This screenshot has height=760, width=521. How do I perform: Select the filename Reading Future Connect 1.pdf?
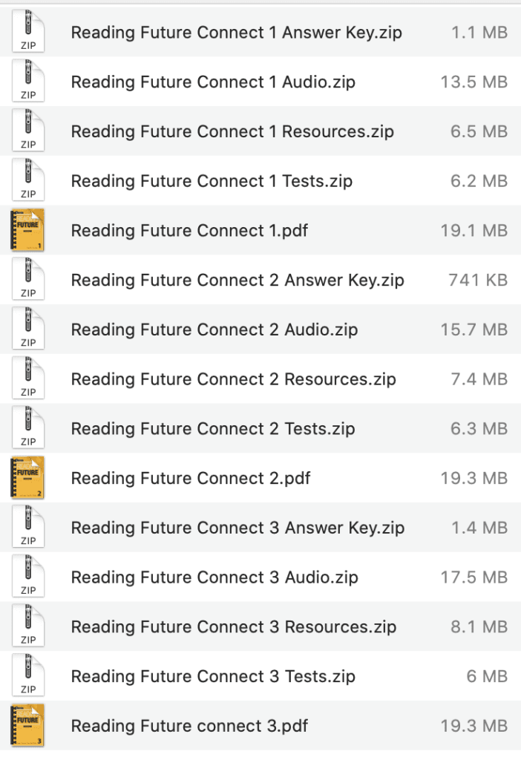click(x=190, y=230)
